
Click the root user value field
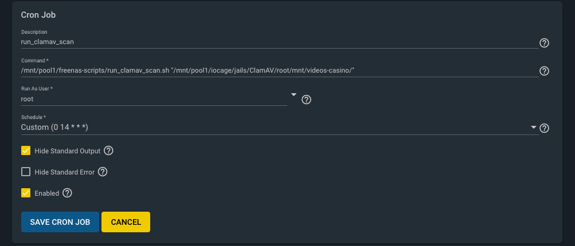[154, 99]
